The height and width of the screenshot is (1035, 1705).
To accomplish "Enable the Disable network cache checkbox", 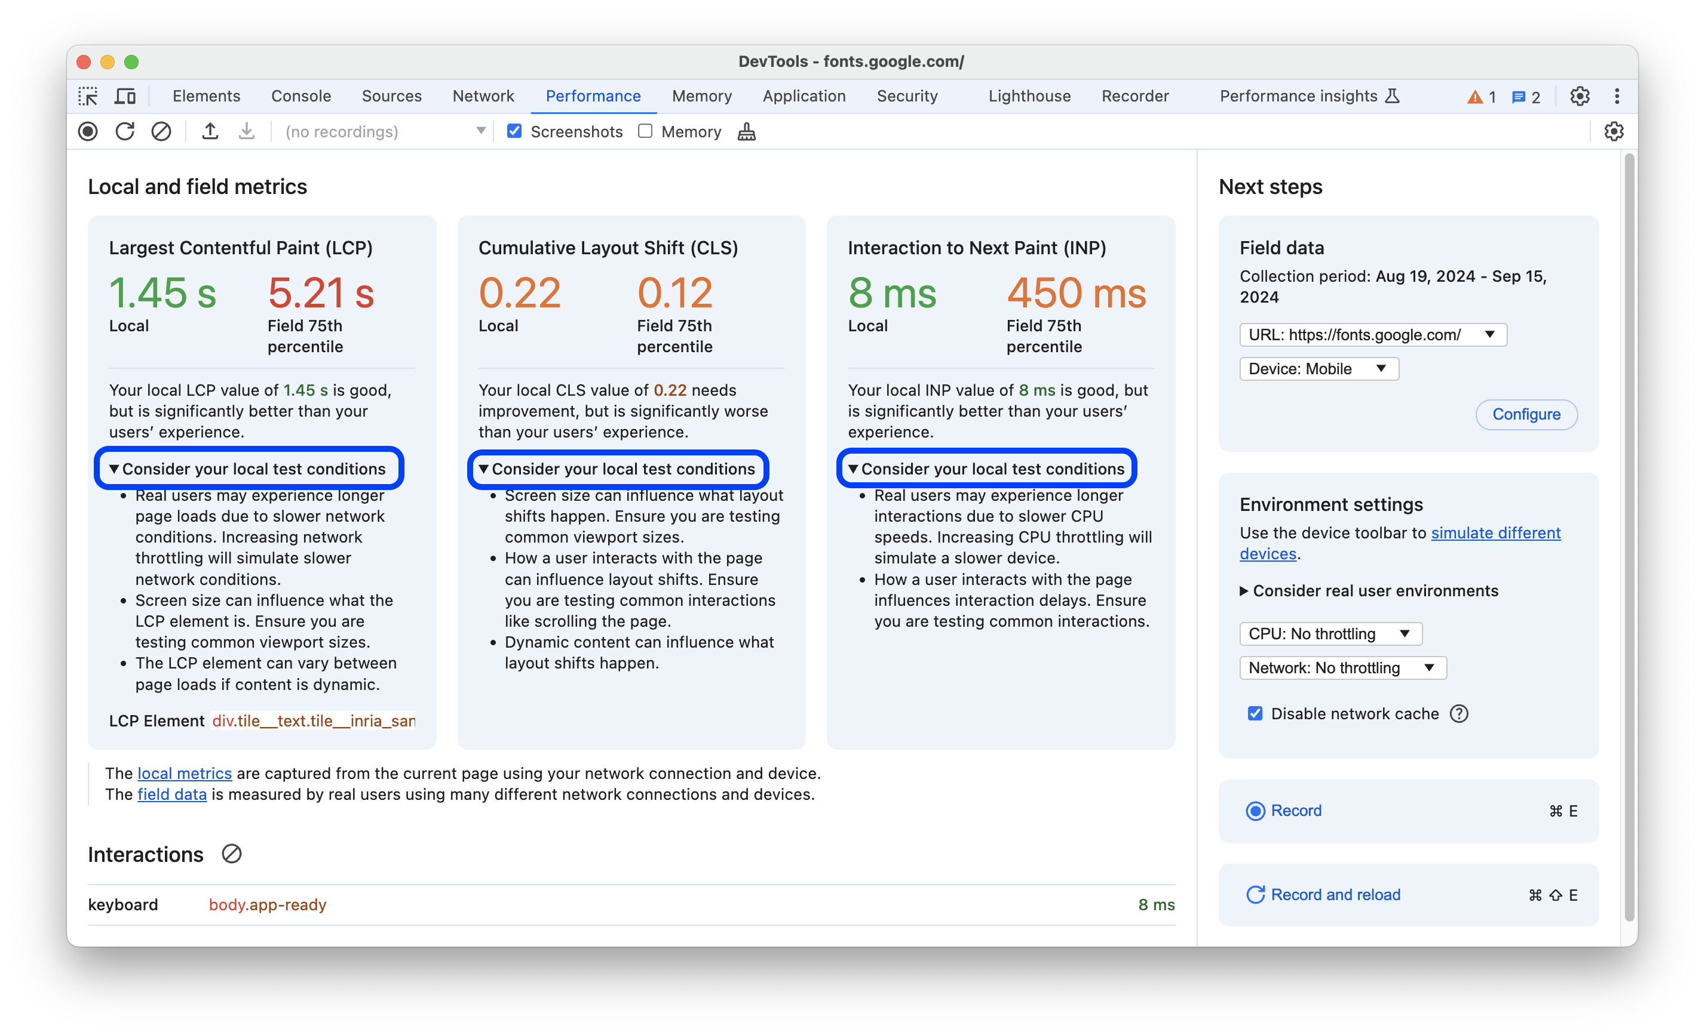I will pyautogui.click(x=1255, y=713).
